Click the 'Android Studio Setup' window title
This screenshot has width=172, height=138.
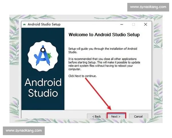[x=44, y=24]
